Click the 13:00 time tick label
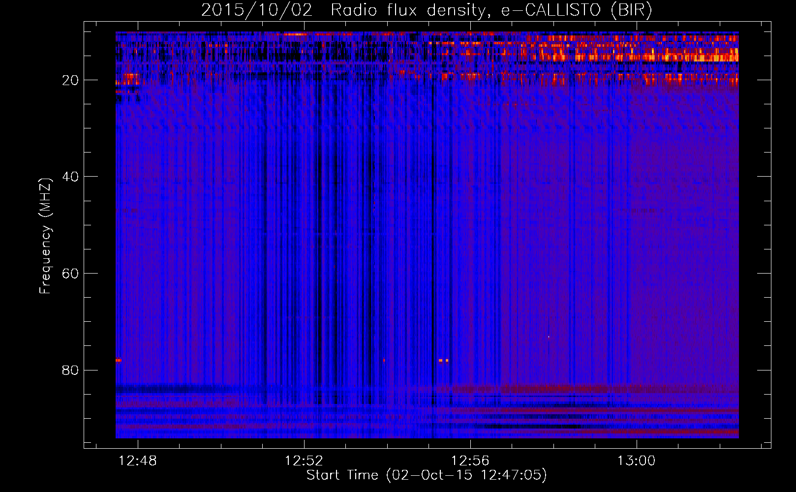 point(637,461)
